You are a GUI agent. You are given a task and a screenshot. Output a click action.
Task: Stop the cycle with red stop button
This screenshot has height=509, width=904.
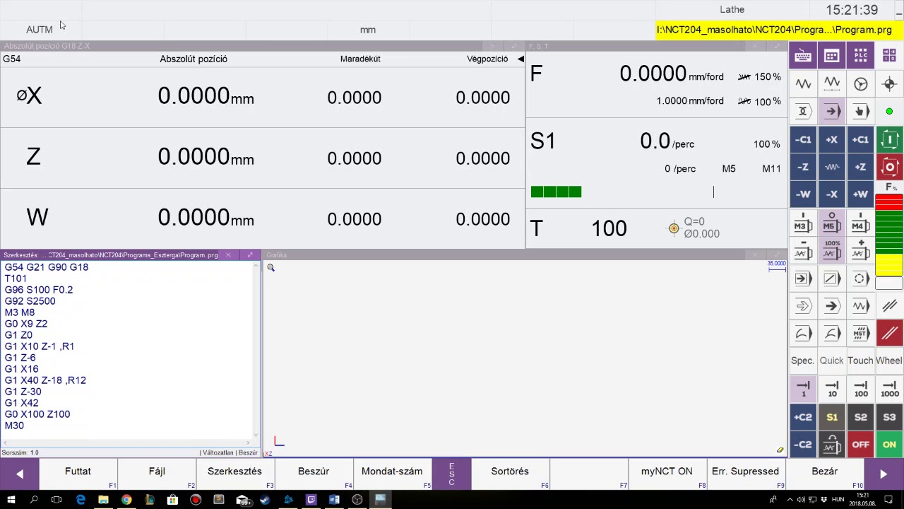pyautogui.click(x=889, y=167)
